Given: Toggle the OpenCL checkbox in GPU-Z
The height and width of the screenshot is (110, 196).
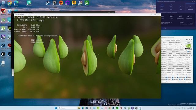Looking at the screenshot, I should click(167, 77).
